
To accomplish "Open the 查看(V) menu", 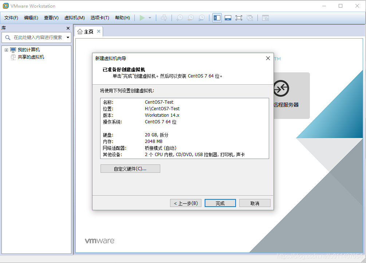I will point(51,18).
